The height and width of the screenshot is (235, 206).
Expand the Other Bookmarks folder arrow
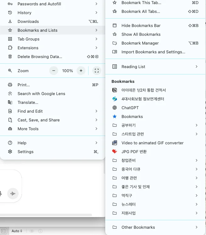pyautogui.click(x=197, y=227)
